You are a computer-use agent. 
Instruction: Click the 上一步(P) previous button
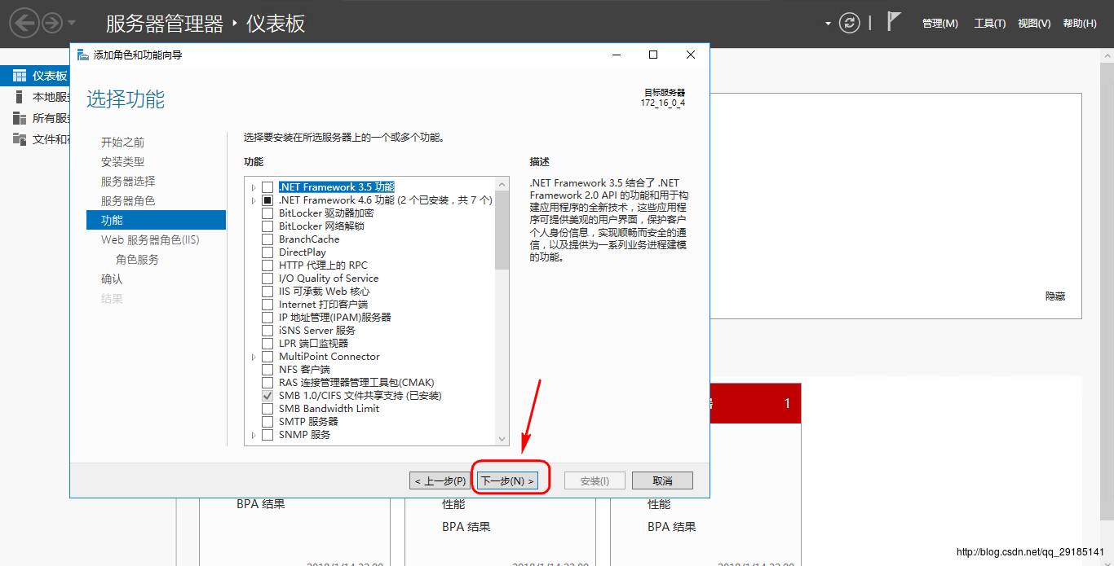coord(440,480)
